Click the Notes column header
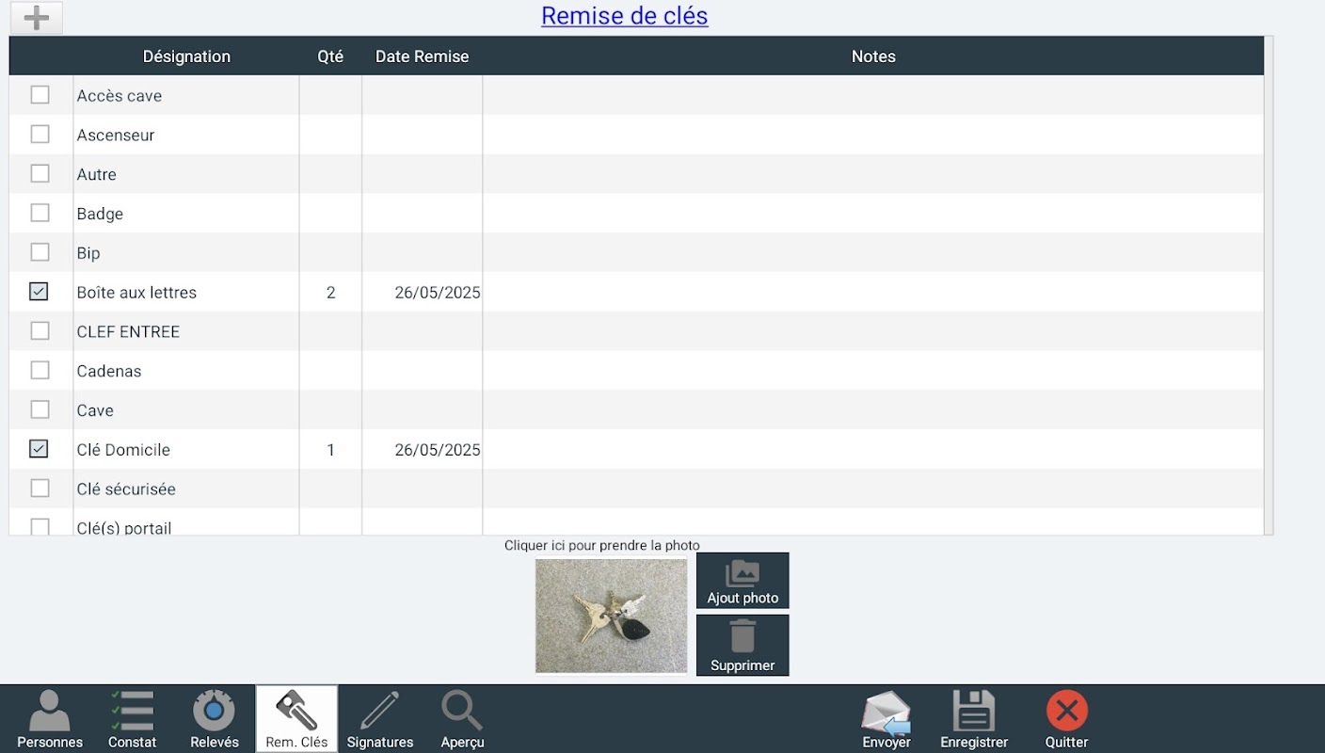 (873, 56)
